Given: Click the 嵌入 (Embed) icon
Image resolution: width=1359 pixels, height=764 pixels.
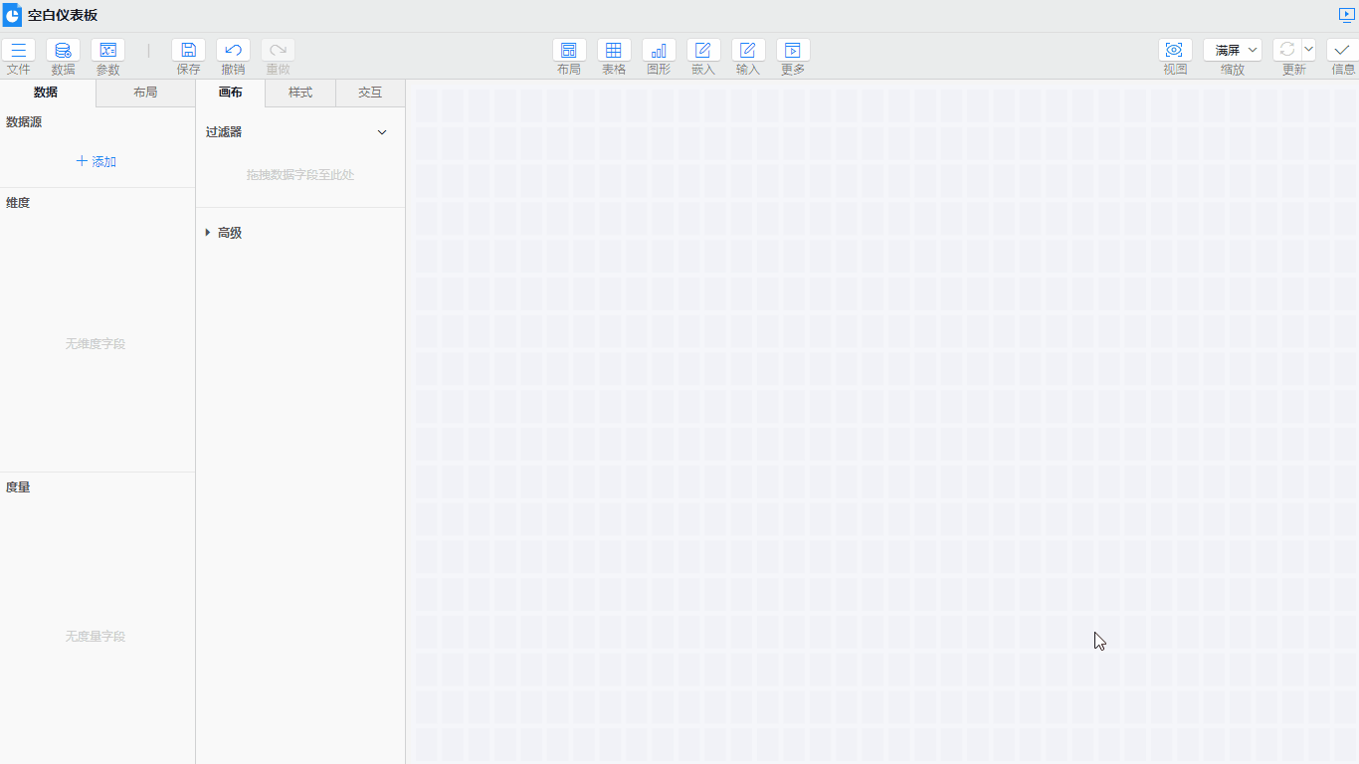Looking at the screenshot, I should [x=703, y=51].
